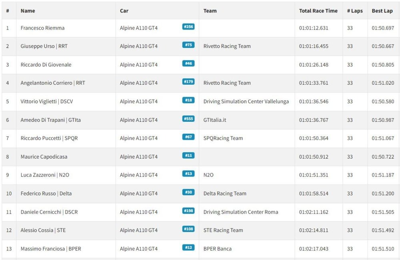Select driver name Luca Zazzeroni | N2O
400x260 pixels.
pos(45,175)
